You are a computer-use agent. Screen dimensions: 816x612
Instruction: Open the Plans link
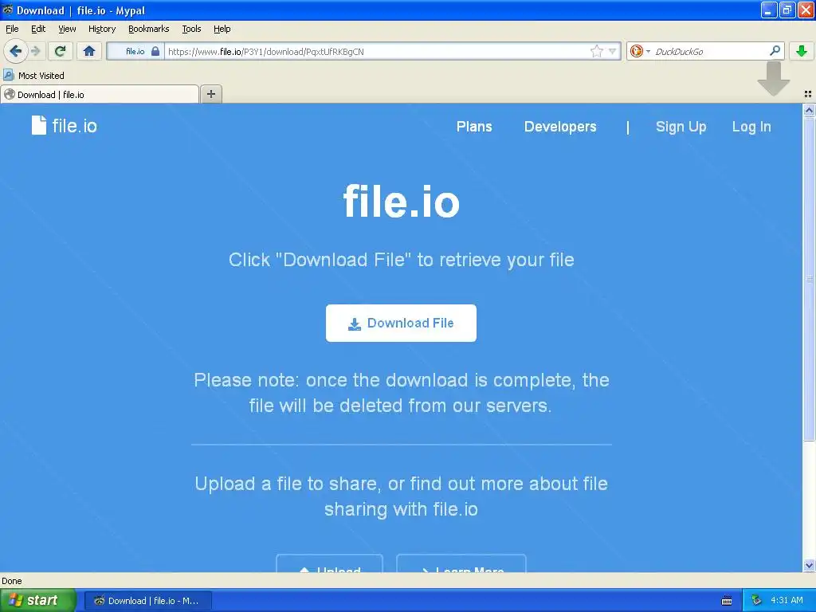click(x=474, y=127)
